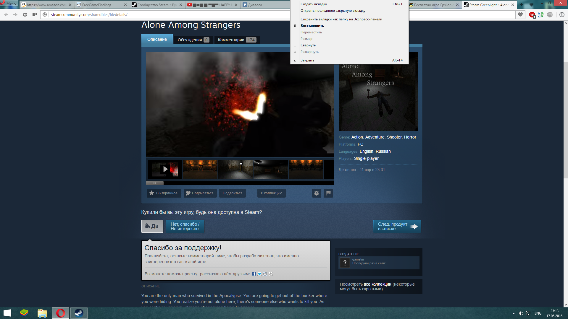Click the grey globe extension icon

pyautogui.click(x=550, y=14)
